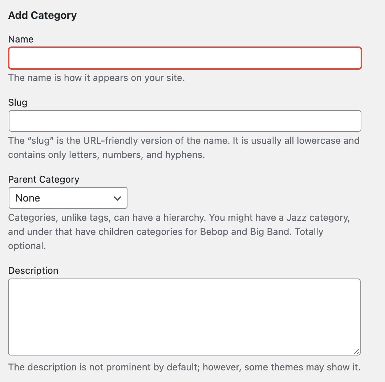The width and height of the screenshot is (385, 382).
Task: Place cursor in the empty Description box
Action: 185,316
